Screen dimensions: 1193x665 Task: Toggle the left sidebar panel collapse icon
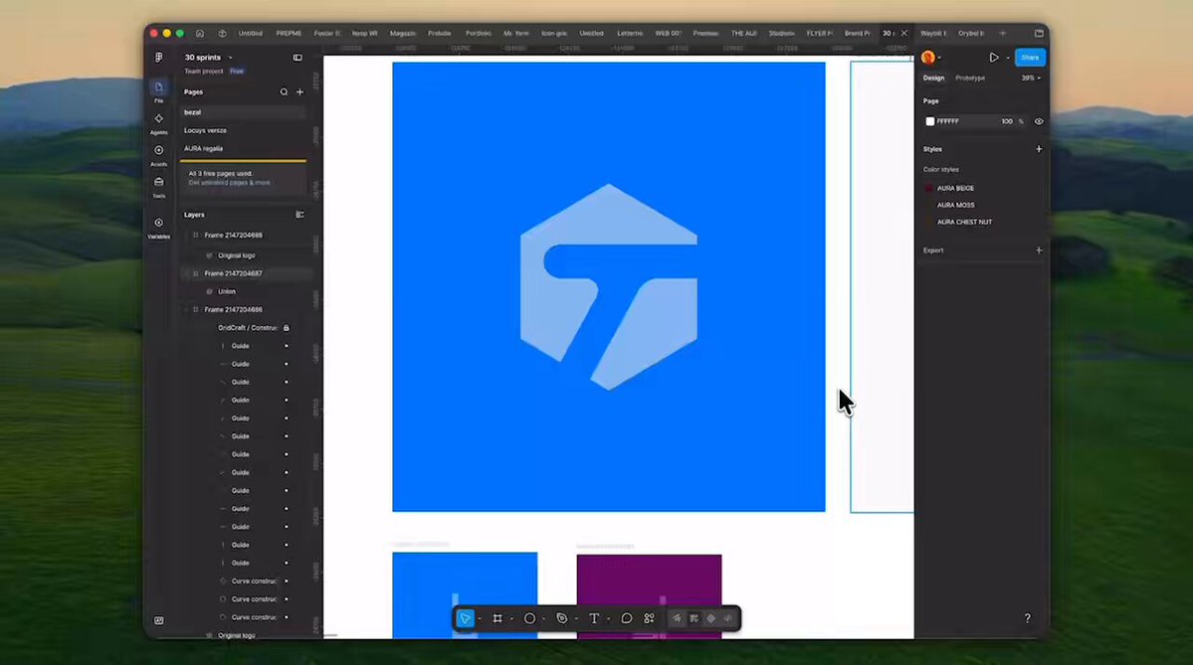(298, 58)
